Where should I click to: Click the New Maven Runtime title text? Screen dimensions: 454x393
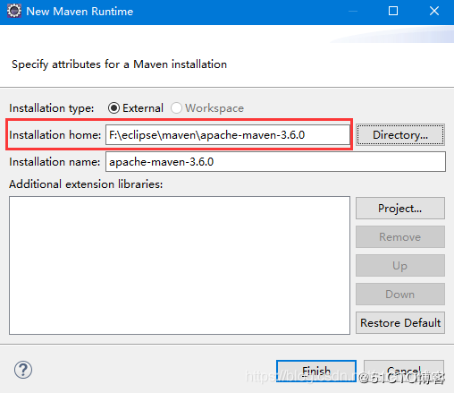[80, 12]
